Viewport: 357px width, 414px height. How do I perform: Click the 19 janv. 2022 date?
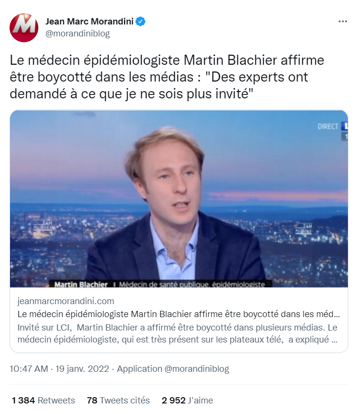(x=82, y=368)
